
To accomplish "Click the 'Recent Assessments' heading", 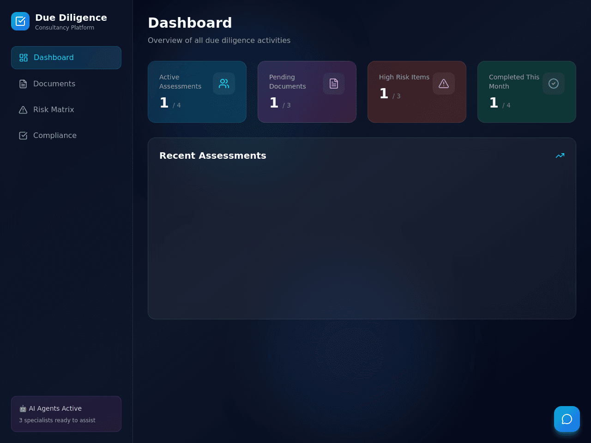I will [213, 156].
